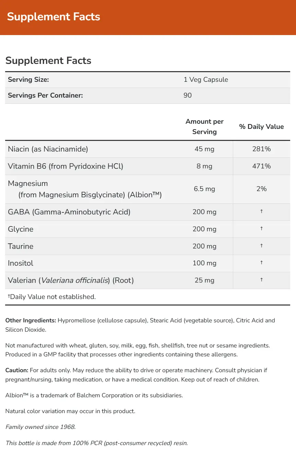Click the bold Caution label
Image resolution: width=296 pixels, height=454 pixels.
[17, 370]
